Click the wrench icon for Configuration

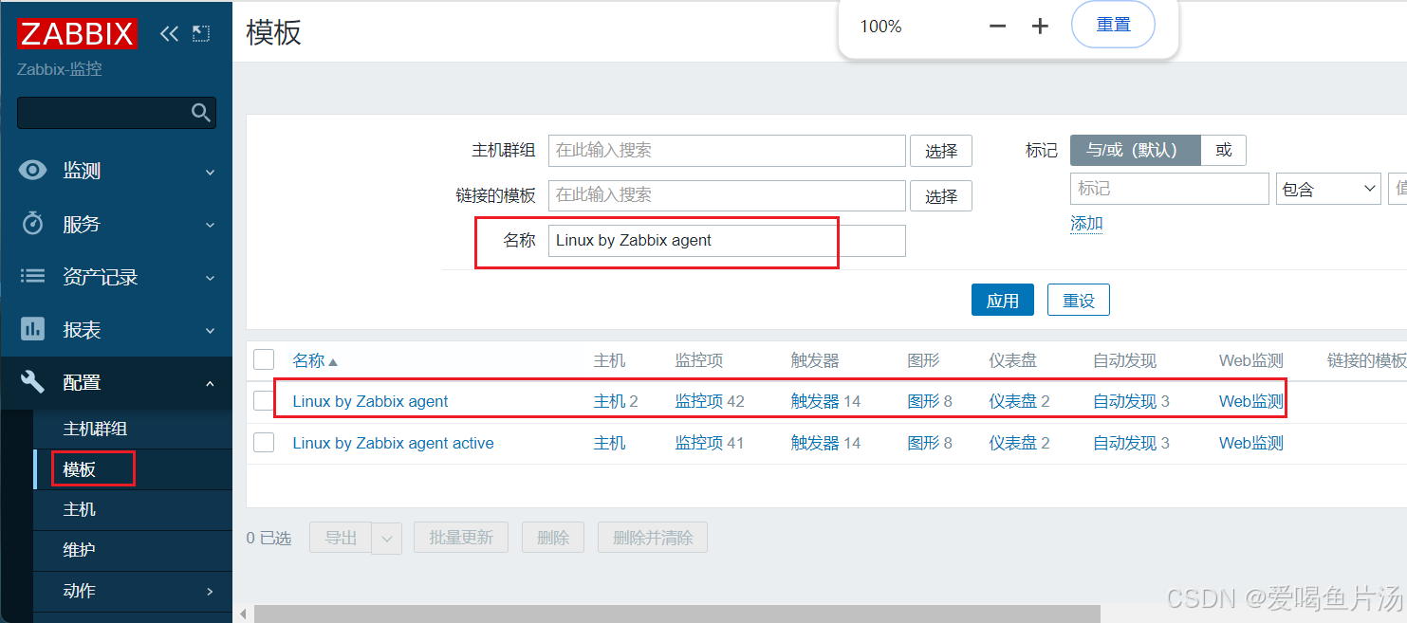(x=33, y=382)
